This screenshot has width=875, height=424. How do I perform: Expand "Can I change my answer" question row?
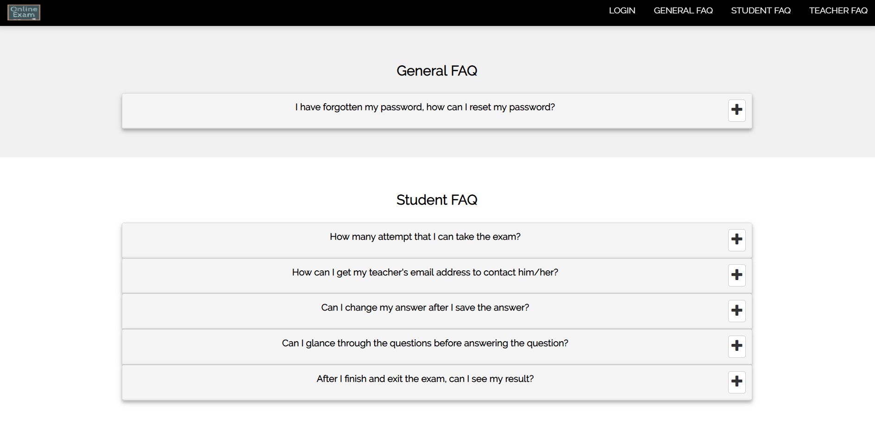(425, 308)
